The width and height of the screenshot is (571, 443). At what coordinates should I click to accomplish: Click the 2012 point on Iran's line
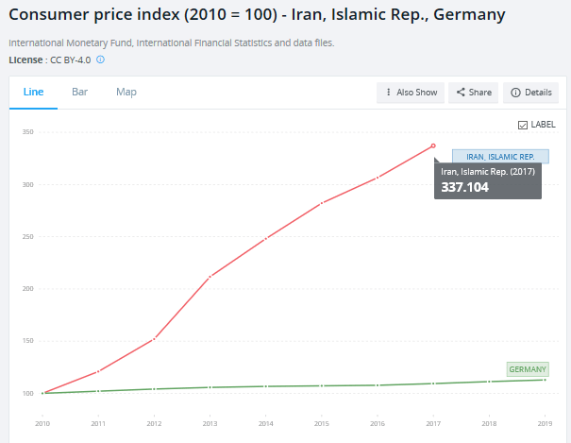point(154,338)
